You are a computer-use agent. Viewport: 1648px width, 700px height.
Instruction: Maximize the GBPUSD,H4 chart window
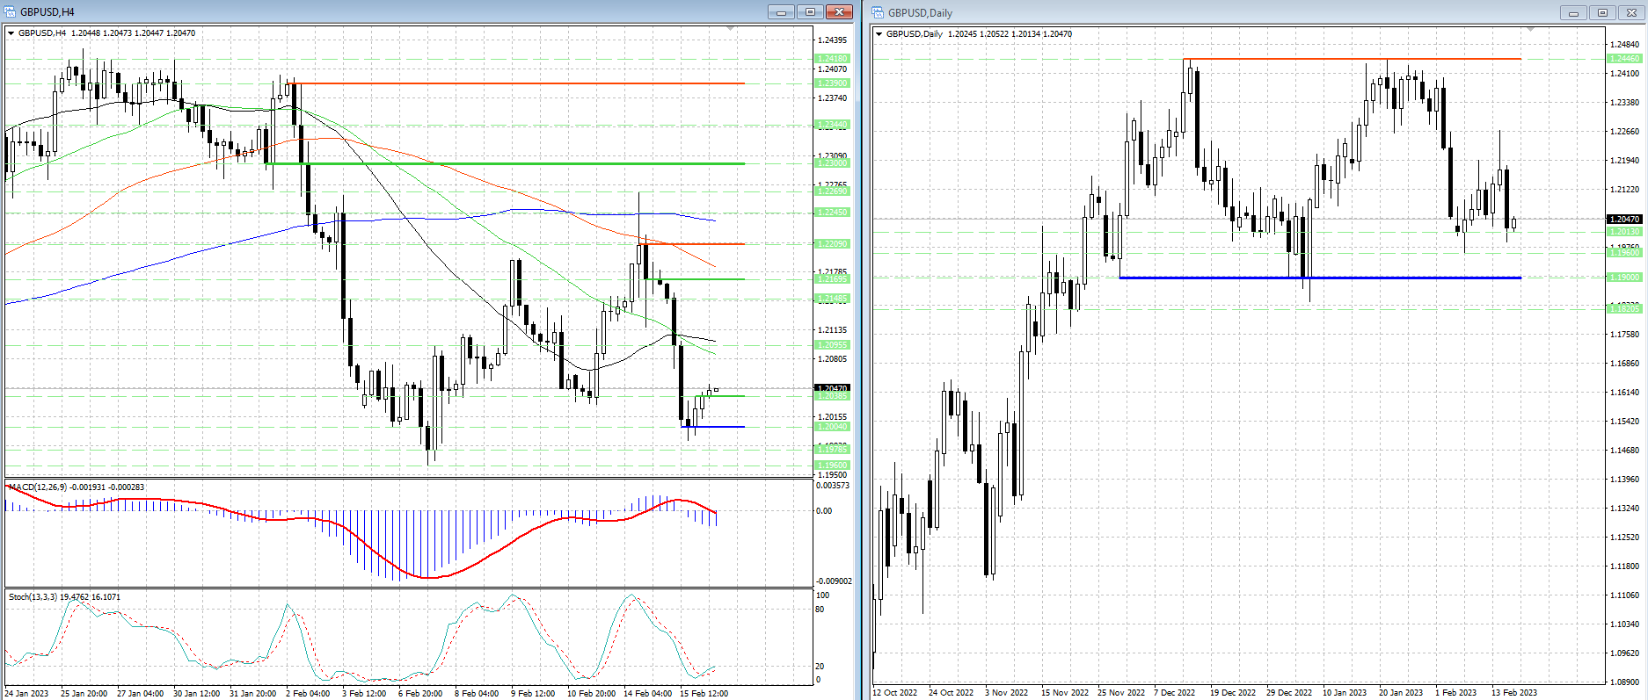[810, 12]
